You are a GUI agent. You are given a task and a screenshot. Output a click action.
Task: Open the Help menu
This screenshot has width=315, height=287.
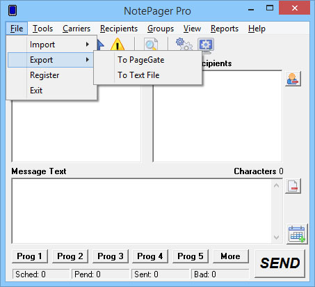[x=257, y=29]
